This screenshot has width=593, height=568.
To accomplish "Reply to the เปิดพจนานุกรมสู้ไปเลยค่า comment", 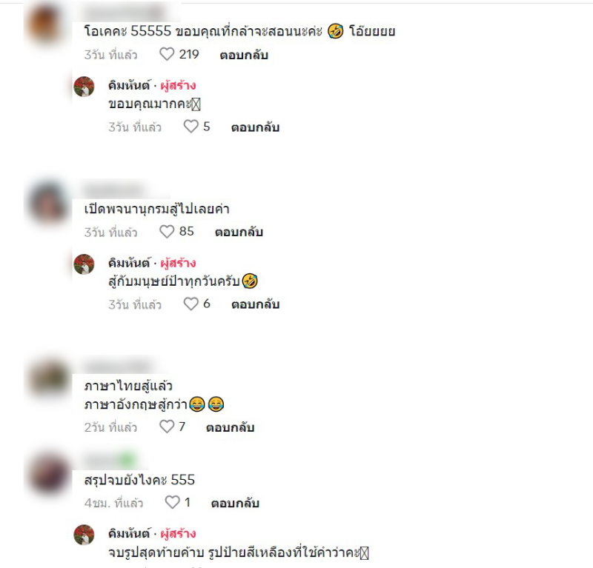I will pos(239,232).
